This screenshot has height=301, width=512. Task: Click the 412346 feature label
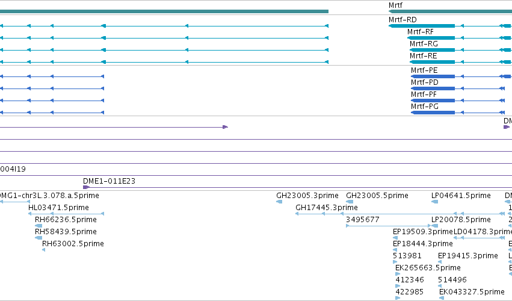coord(410,280)
